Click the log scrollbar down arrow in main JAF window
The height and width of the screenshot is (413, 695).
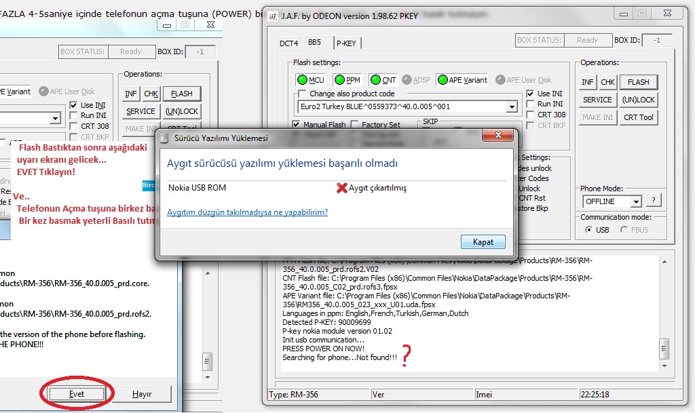pos(664,366)
